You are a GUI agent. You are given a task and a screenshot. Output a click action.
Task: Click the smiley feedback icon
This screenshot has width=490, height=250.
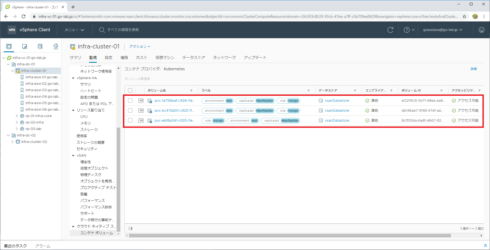(482, 30)
